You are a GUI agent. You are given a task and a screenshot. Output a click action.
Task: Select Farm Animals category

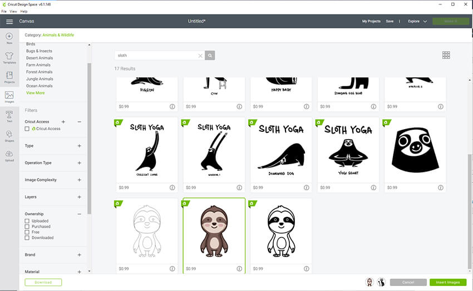tap(38, 65)
